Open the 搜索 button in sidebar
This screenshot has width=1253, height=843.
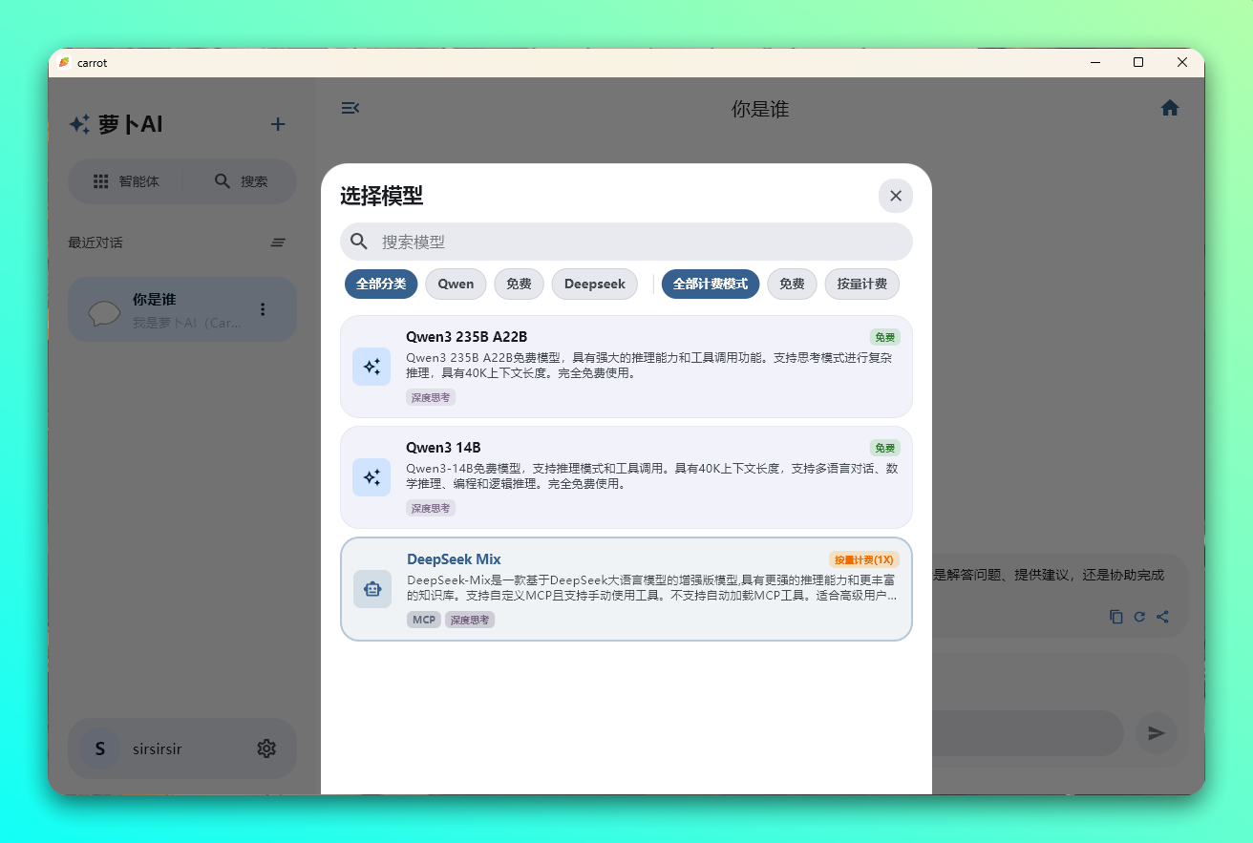pyautogui.click(x=241, y=181)
